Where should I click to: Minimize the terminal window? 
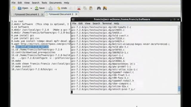pos(171,20)
